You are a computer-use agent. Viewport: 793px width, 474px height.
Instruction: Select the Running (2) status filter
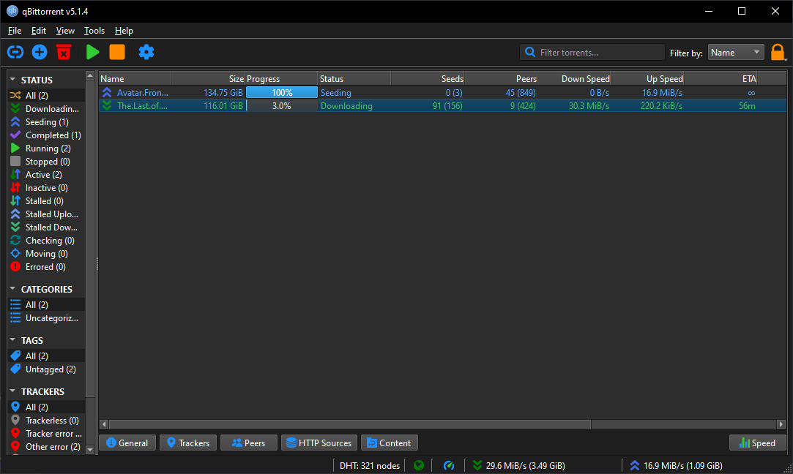click(46, 148)
